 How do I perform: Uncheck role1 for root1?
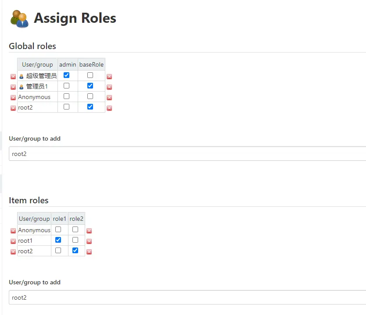pos(58,240)
